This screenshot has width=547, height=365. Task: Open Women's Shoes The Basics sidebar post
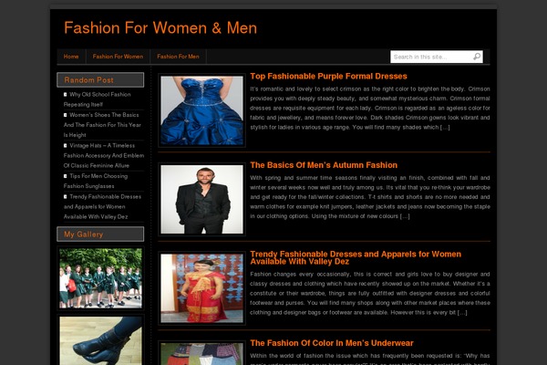(x=102, y=125)
